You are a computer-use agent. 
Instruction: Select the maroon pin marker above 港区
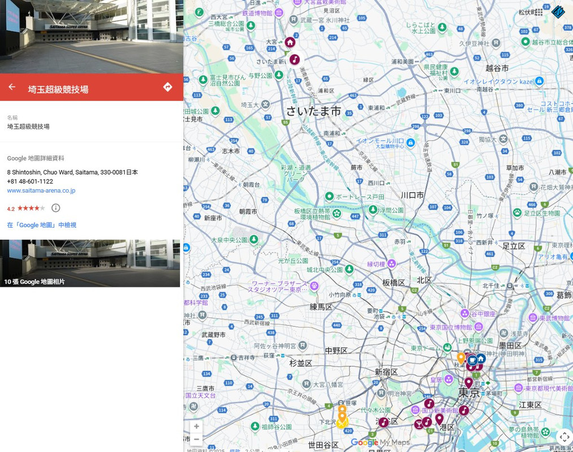click(x=440, y=419)
